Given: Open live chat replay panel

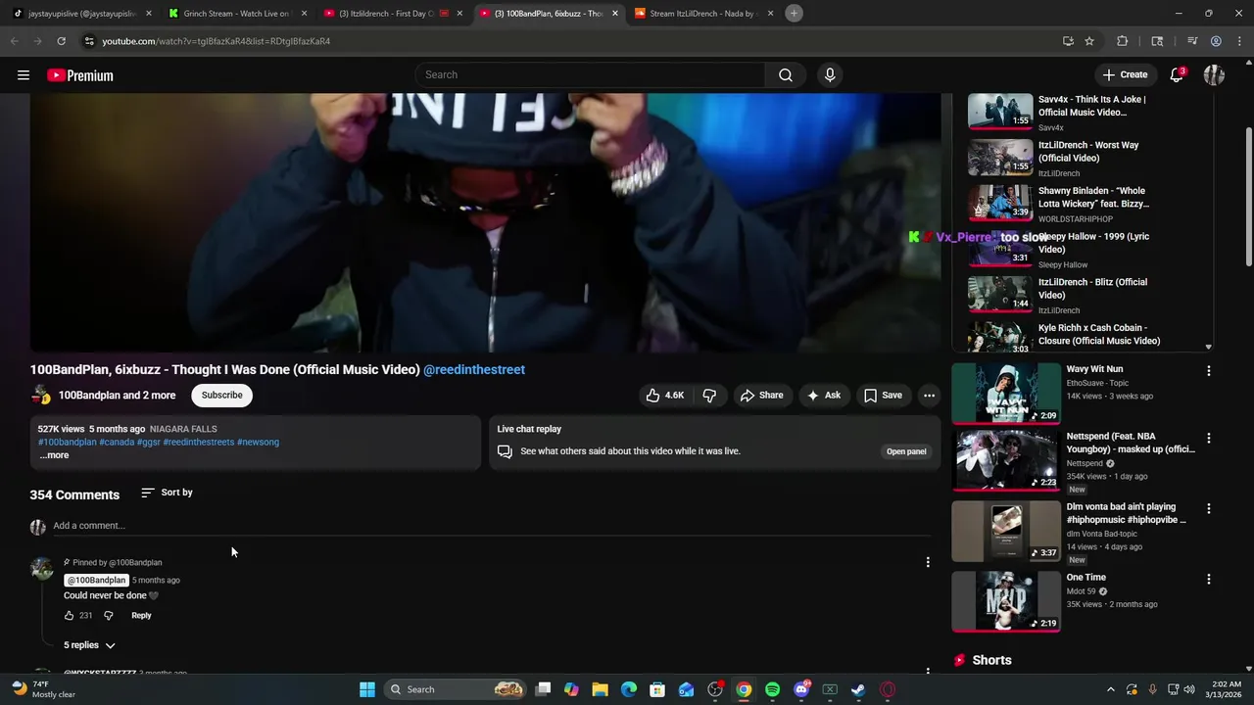Looking at the screenshot, I should [x=906, y=451].
